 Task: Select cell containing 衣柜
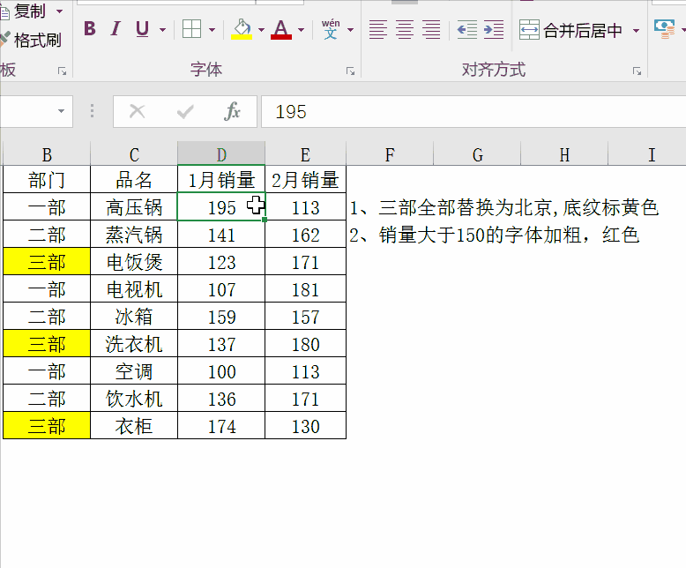[x=134, y=425]
